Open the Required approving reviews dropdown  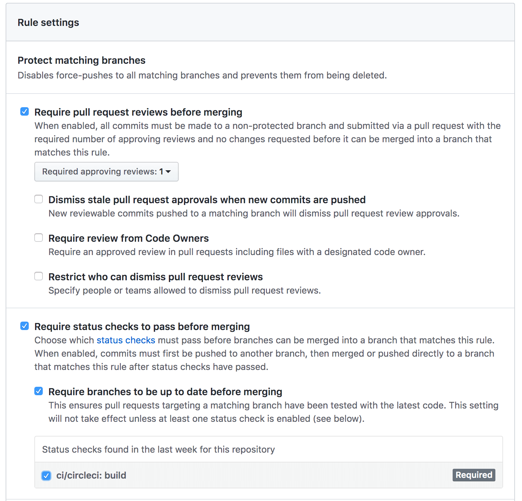tap(106, 172)
